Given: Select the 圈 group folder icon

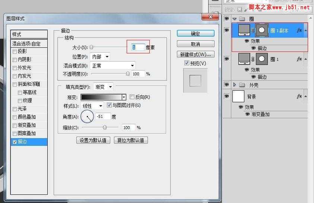Looking at the screenshot, I should [242, 19].
